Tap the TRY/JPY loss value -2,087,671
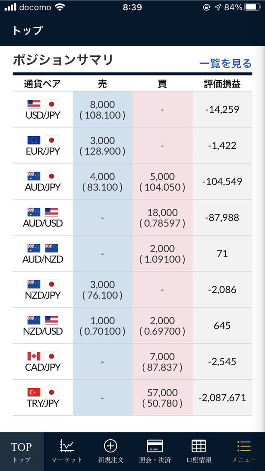The image size is (265, 471). click(x=222, y=398)
